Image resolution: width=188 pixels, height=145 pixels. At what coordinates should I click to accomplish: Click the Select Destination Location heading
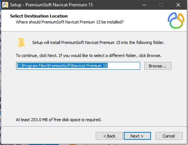[x=39, y=16]
